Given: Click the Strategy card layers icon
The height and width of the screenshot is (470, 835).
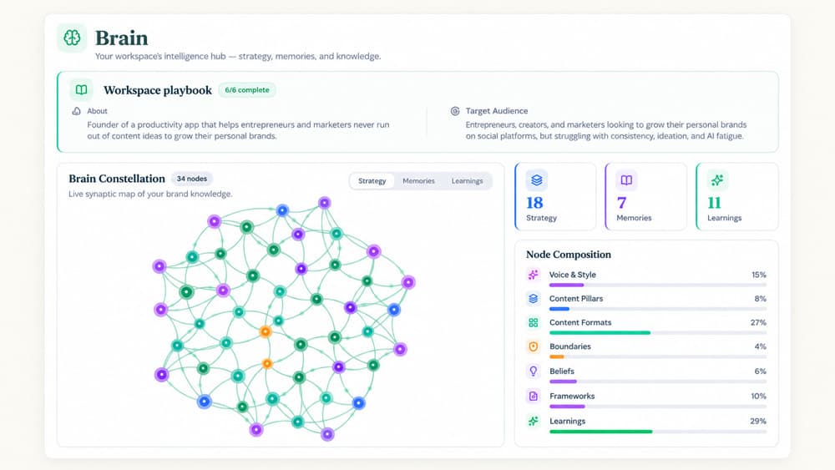Looking at the screenshot, I should (x=537, y=180).
